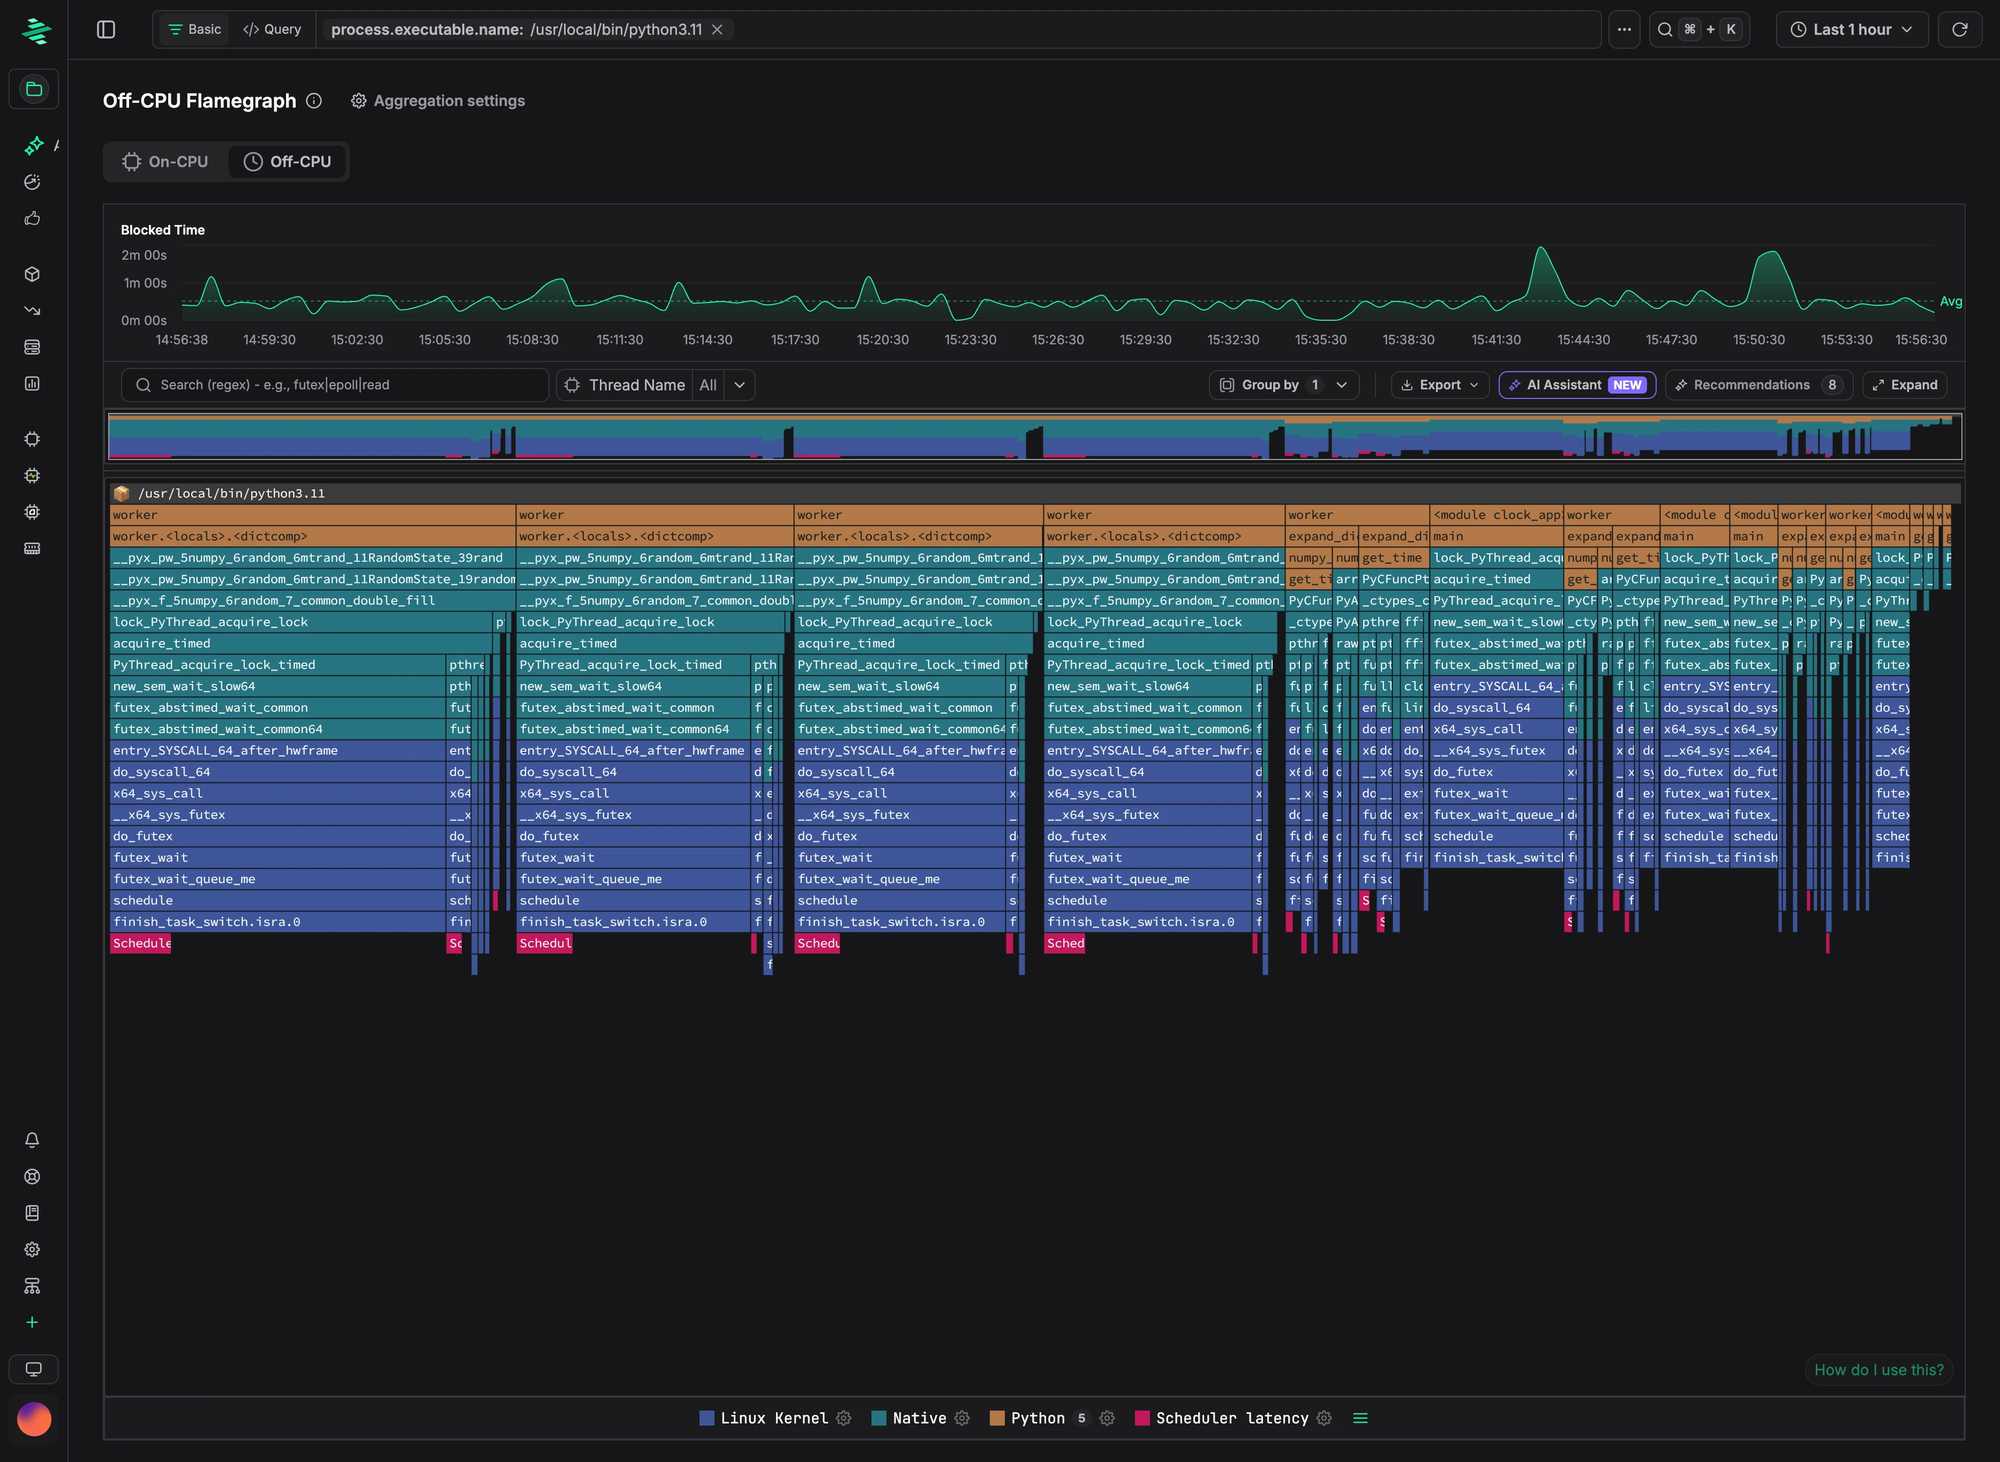
Task: Click the info icon beside Off-CPU Flamegraph
Action: tap(314, 101)
